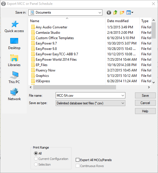Create a new folder via toolbar icon
The width and height of the screenshot is (158, 173).
click(x=122, y=12)
